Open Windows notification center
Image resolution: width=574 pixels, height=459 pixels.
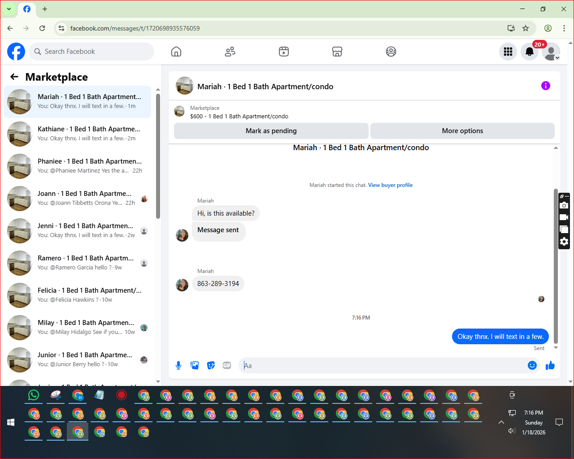(559, 422)
